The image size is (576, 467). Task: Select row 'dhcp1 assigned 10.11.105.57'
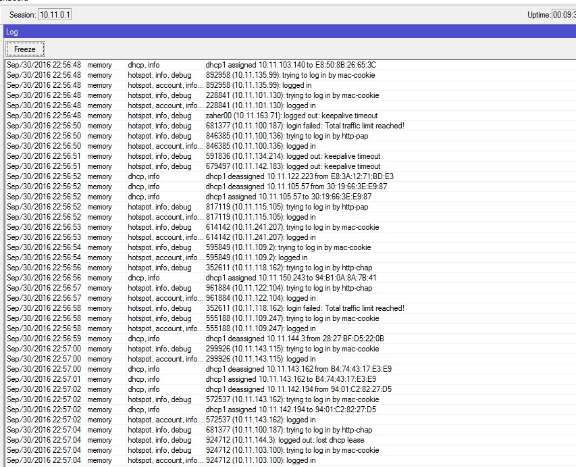(x=290, y=197)
